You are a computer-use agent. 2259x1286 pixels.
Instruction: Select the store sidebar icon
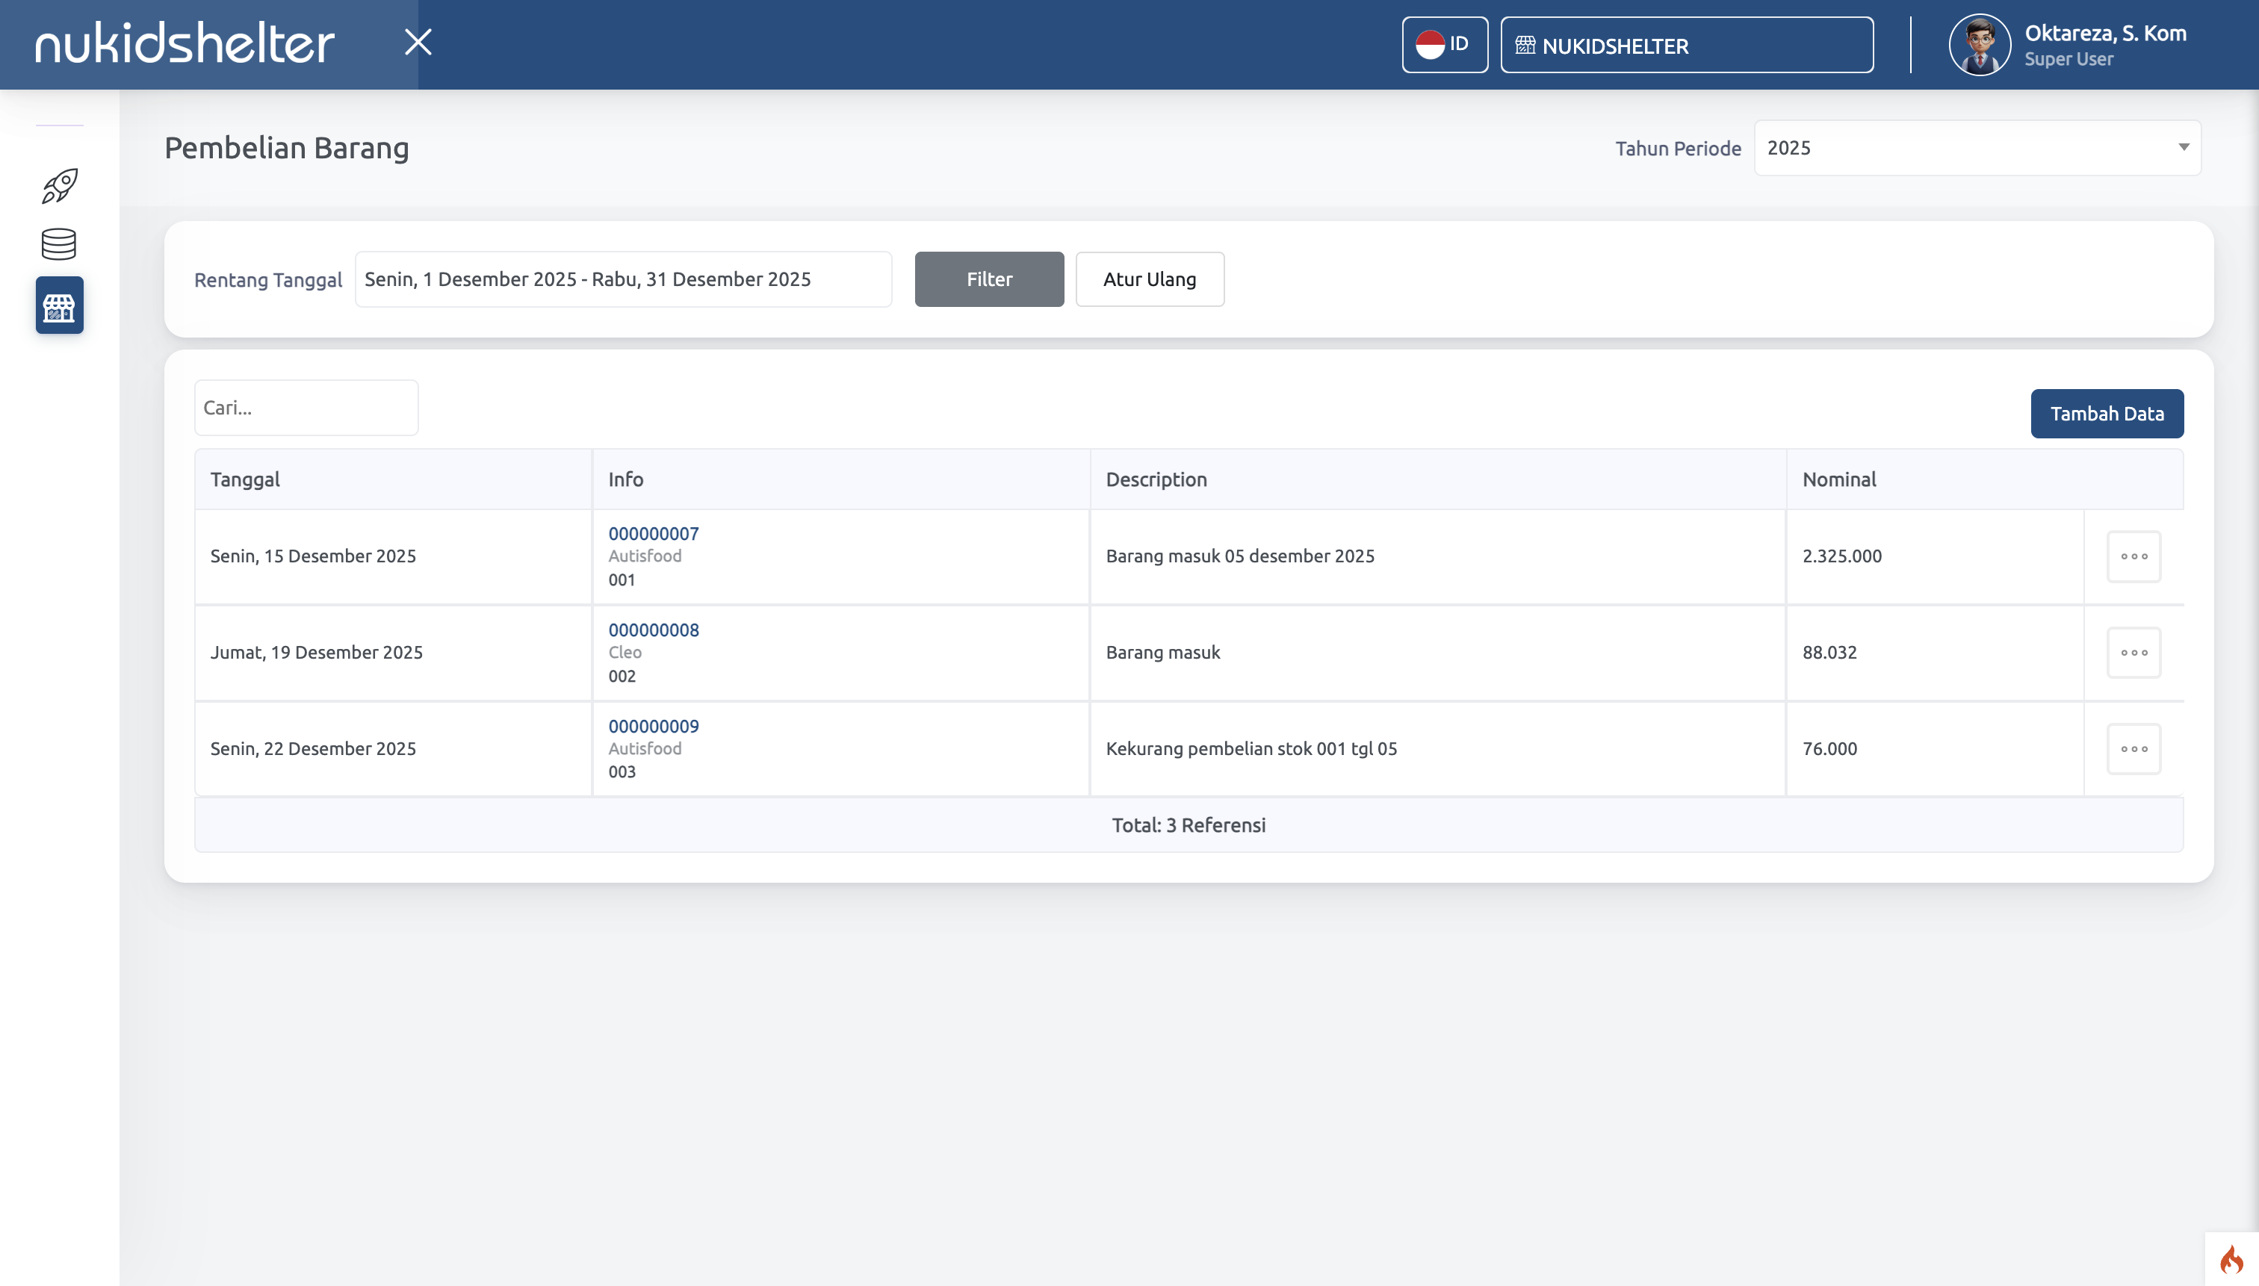59,305
